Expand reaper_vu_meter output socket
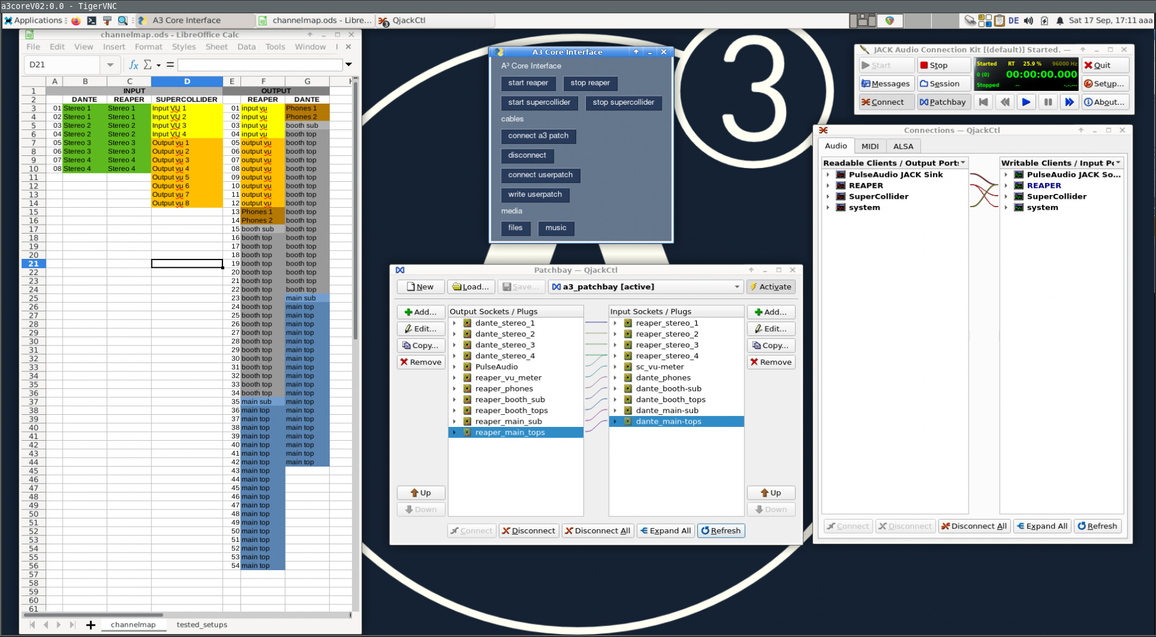Viewport: 1156px width, 637px height. click(454, 378)
